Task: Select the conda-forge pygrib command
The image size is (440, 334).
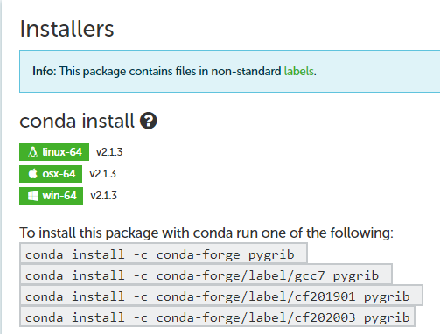Action: pos(164,254)
